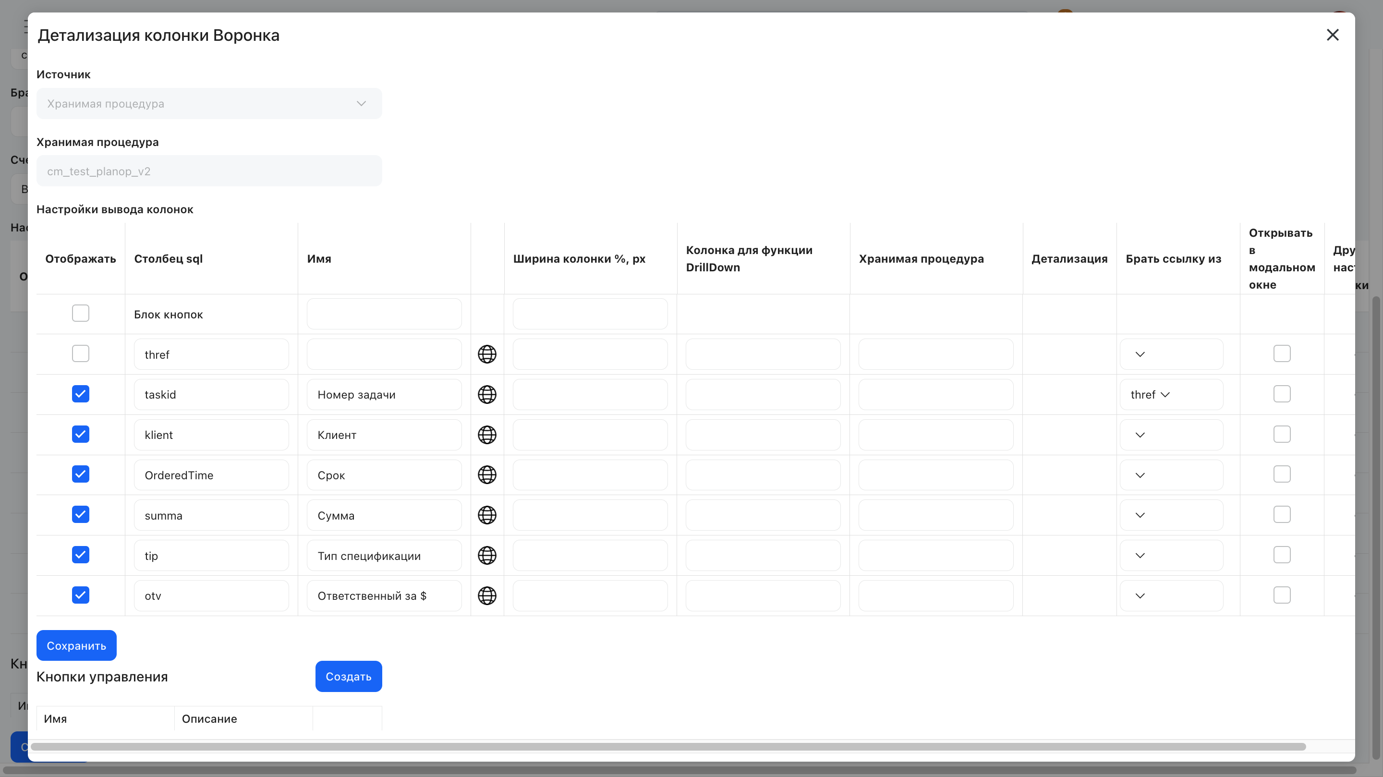Open link source dropdown in summa row
This screenshot has height=777, width=1383.
point(1172,515)
